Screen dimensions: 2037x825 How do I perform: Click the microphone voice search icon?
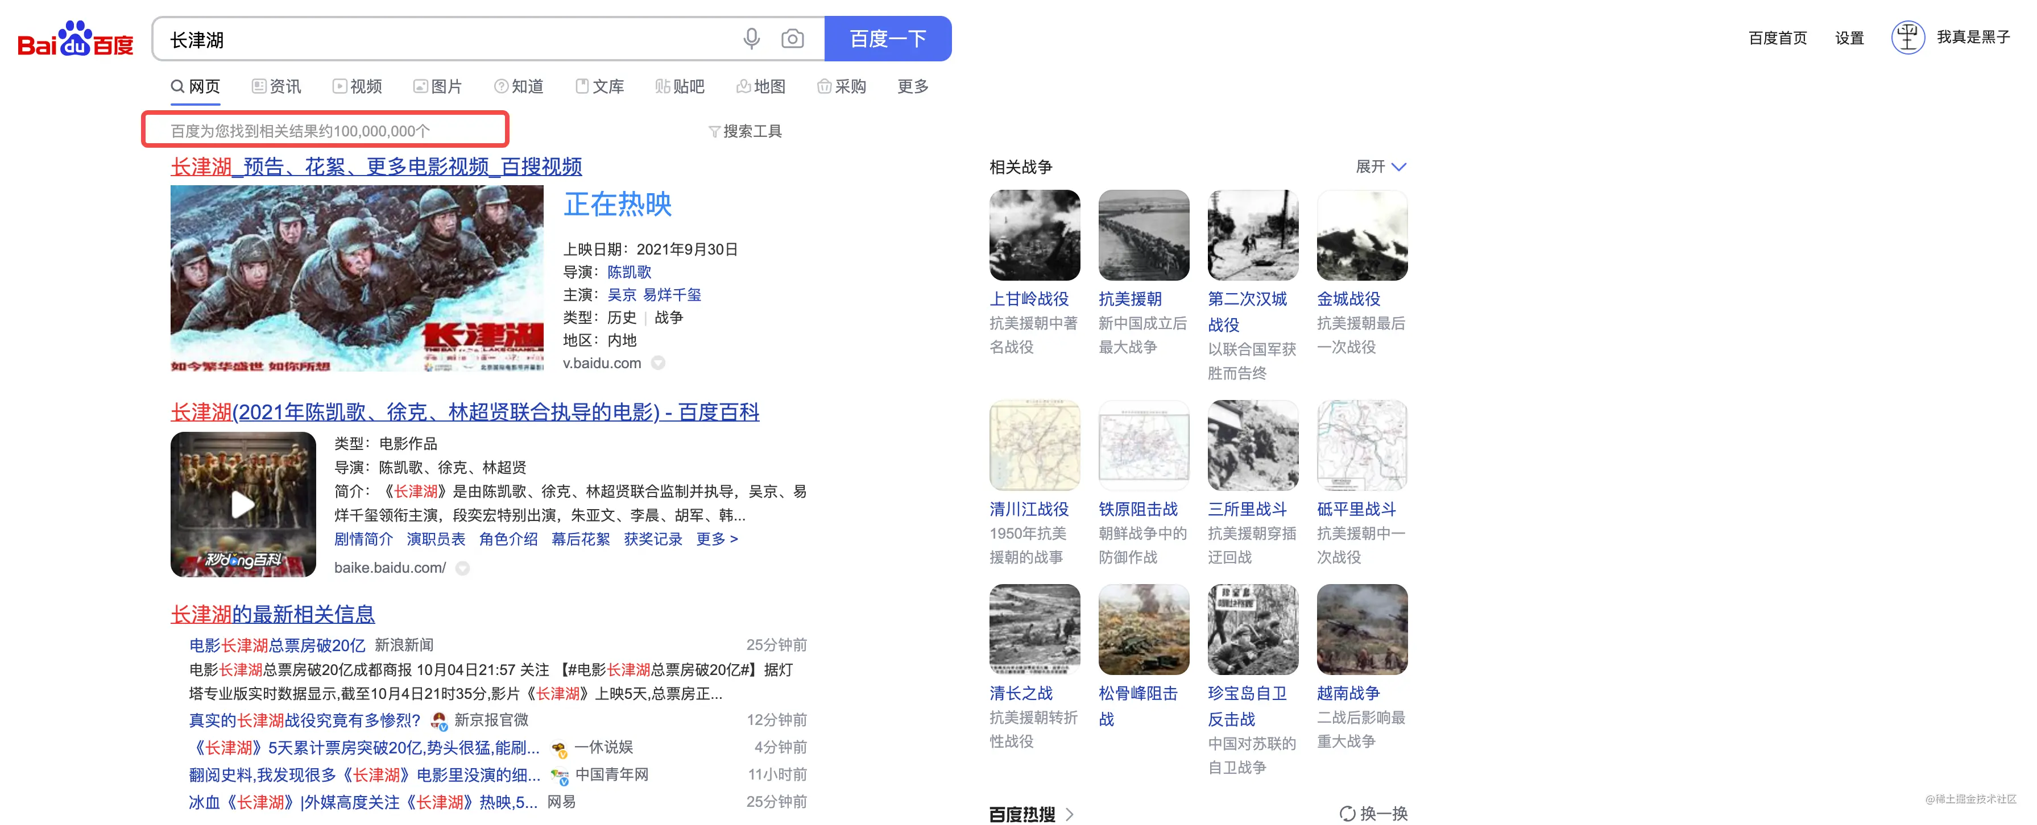pyautogui.click(x=751, y=39)
